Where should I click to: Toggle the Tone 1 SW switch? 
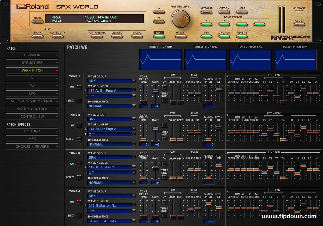click(79, 87)
